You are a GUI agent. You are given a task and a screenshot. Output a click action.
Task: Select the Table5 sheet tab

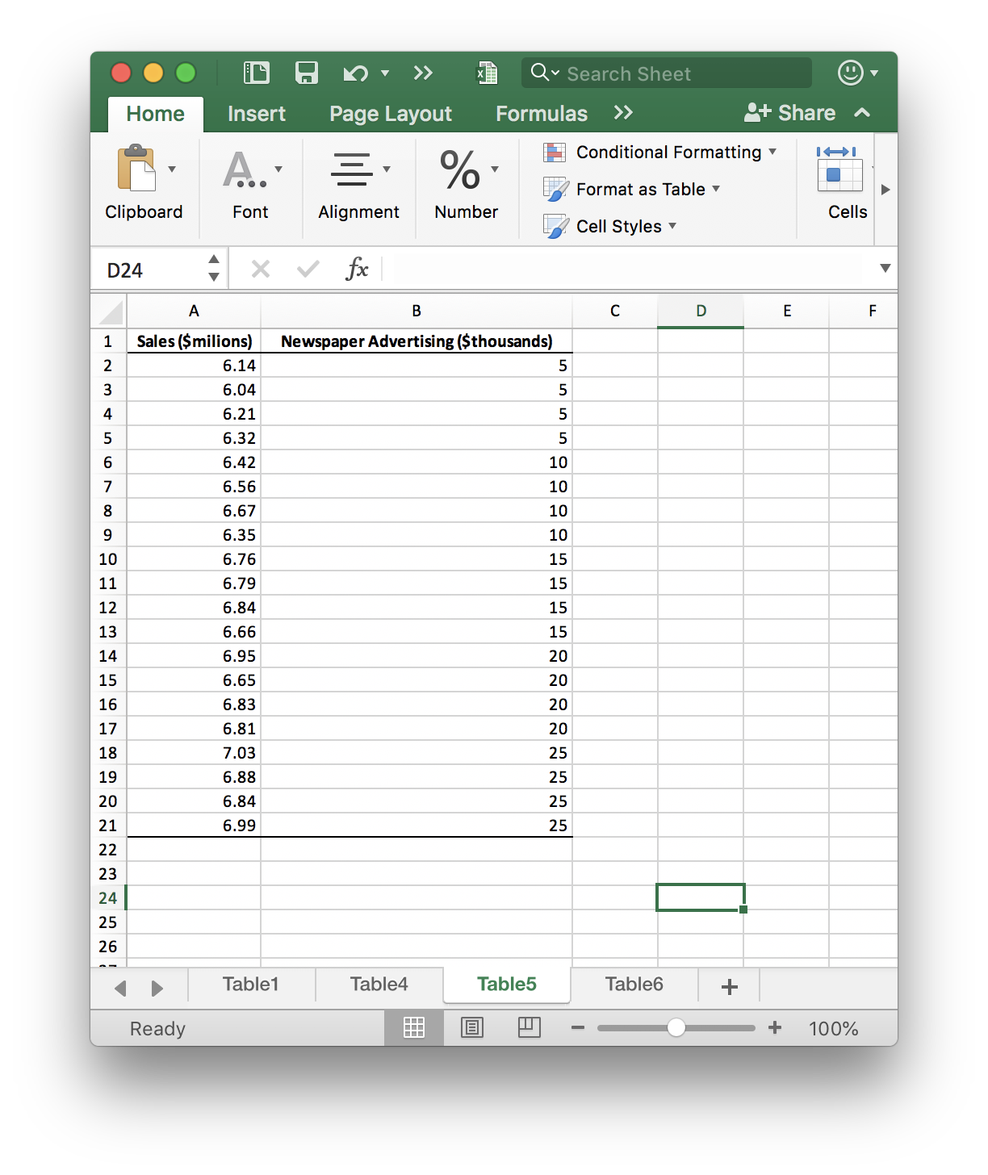tap(507, 985)
